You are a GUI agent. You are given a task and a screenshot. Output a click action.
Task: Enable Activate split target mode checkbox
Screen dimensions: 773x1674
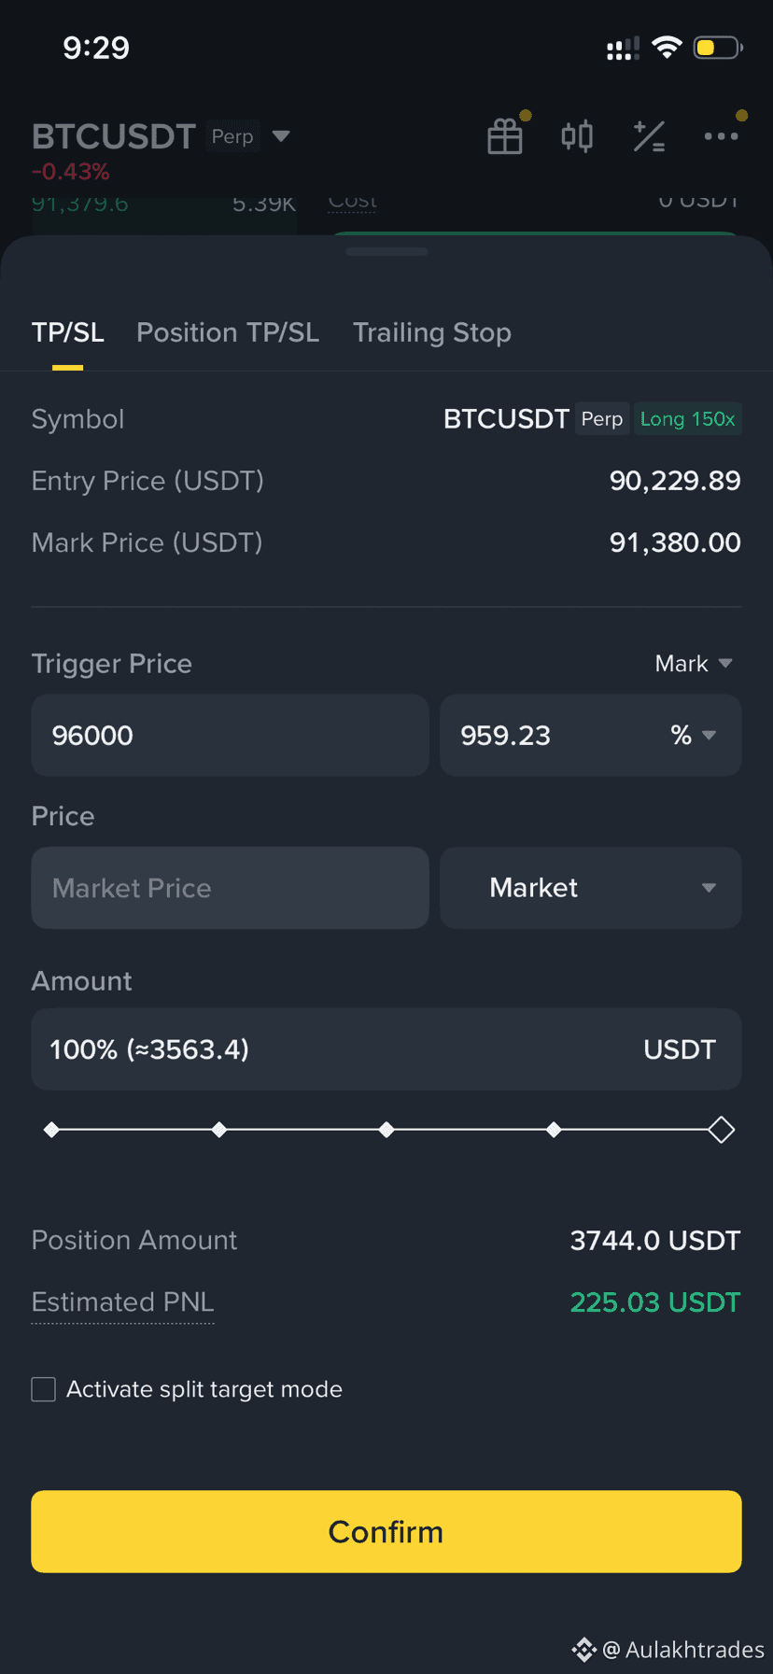point(44,1389)
